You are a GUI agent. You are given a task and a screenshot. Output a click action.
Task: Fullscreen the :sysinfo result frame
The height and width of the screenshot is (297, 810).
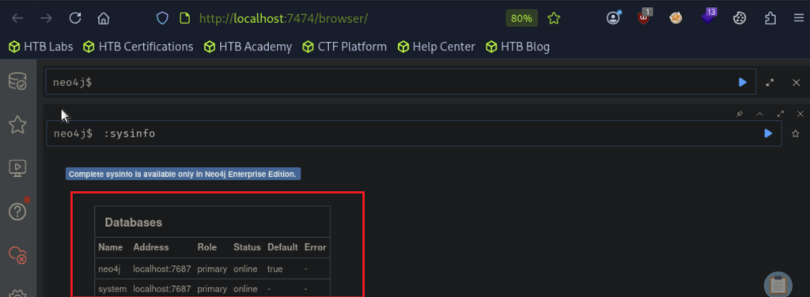pos(780,114)
